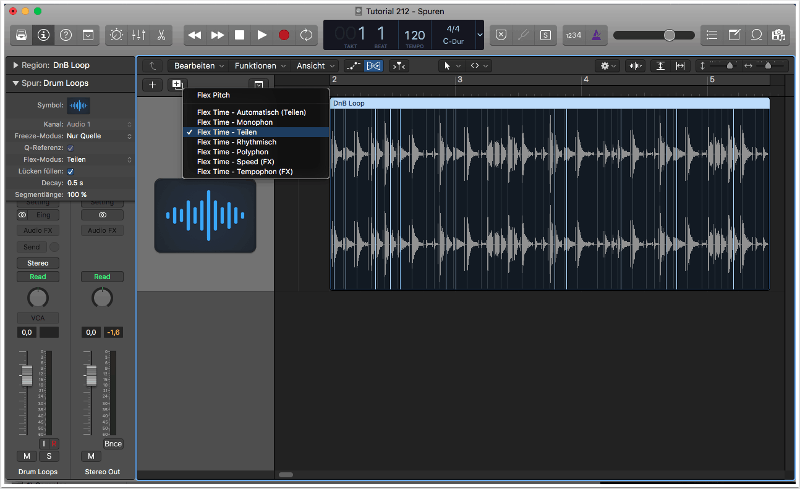Click the Audio FX slot button
The height and width of the screenshot is (489, 800).
(38, 230)
